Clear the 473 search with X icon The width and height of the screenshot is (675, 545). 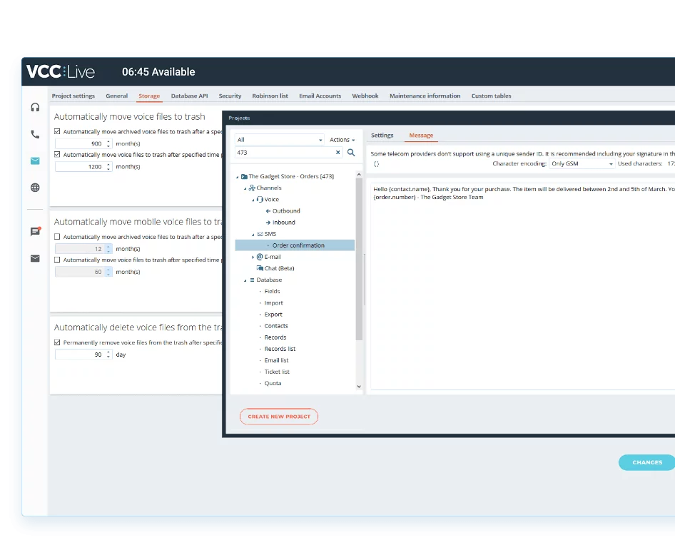[338, 153]
